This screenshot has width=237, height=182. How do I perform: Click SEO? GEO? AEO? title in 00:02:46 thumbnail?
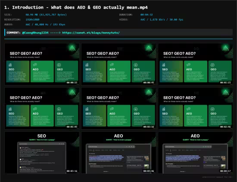(x=179, y=98)
